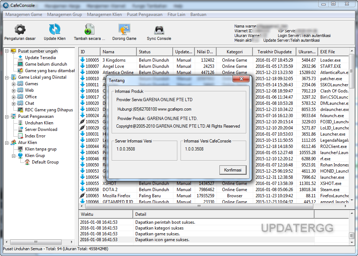The height and width of the screenshot is (256, 358).
Task: Click the Update Klien toolbar icon
Action: point(54,32)
